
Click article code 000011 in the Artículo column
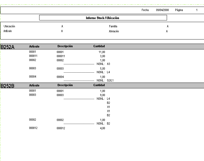pyautogui.click(x=33, y=56)
